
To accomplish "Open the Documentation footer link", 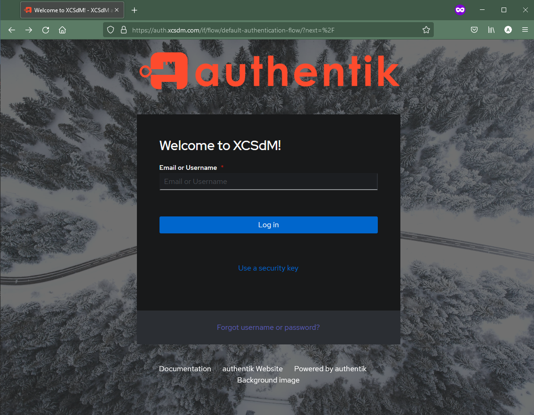I will coord(185,369).
